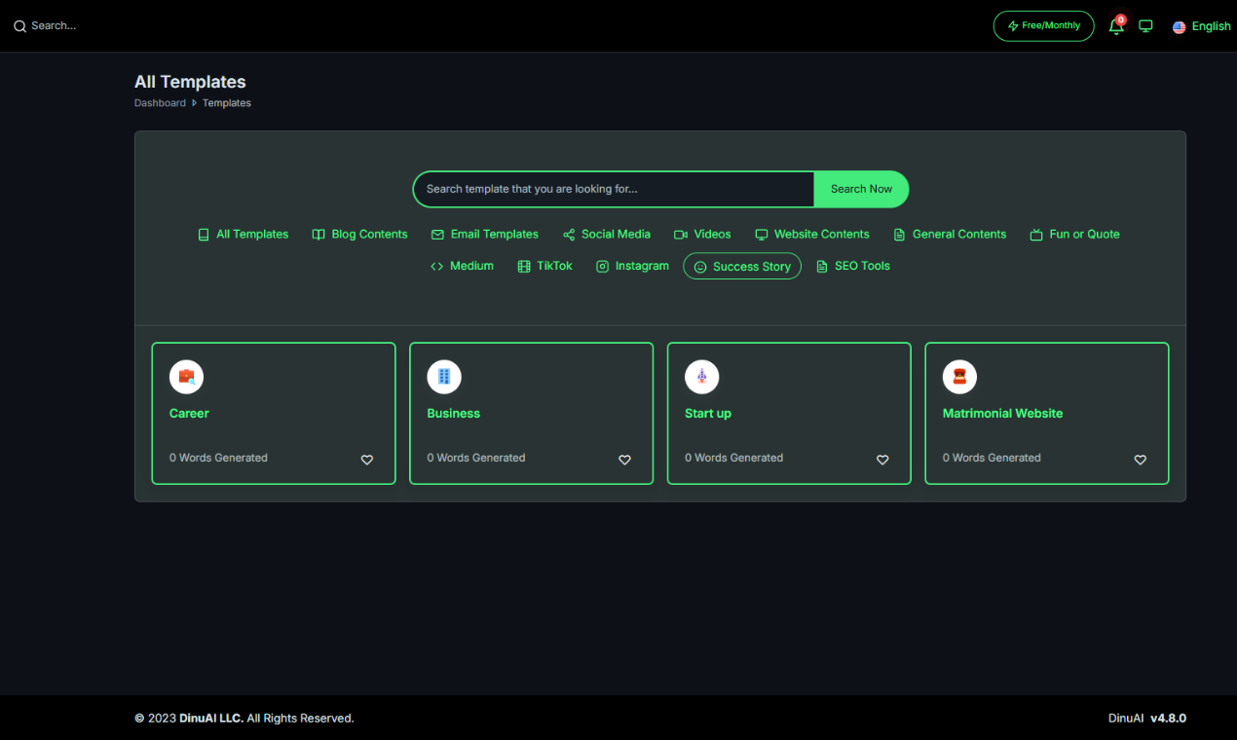Focus the top bar Search field
Viewport: 1237px width, 740px height.
pos(54,26)
